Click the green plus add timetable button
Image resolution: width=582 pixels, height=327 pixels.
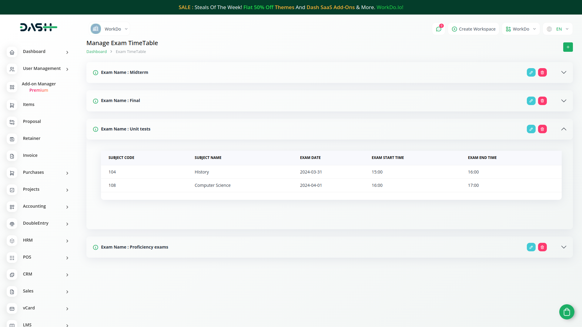568,47
